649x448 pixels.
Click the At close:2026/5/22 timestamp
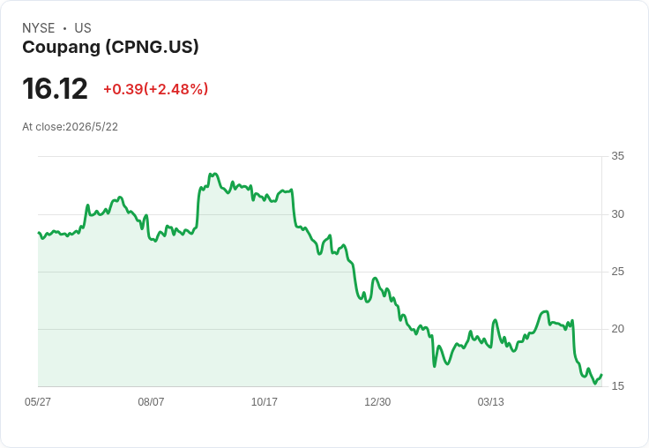coord(70,127)
